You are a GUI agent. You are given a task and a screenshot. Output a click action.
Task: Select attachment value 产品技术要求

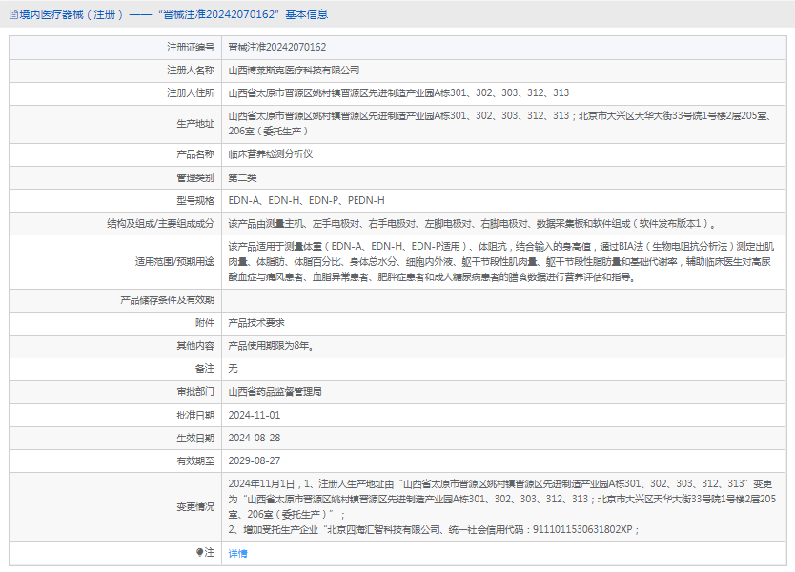[256, 323]
